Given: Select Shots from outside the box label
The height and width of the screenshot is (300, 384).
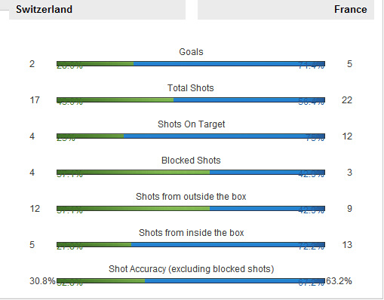Looking at the screenshot, I should pyautogui.click(x=191, y=197).
